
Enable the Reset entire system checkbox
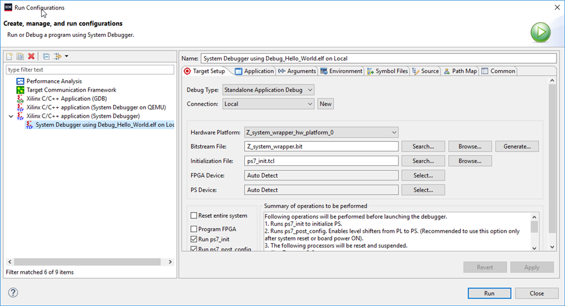pos(194,215)
